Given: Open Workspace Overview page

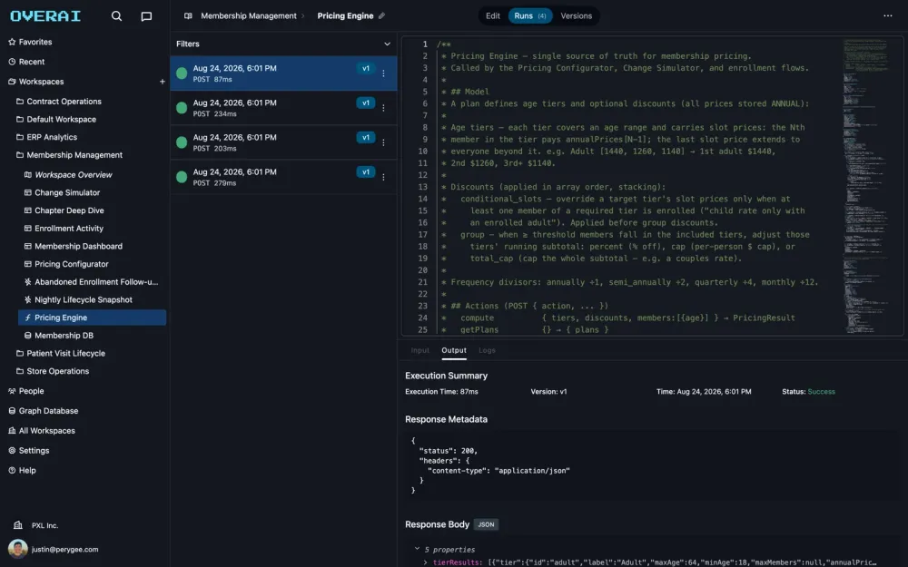Looking at the screenshot, I should (73, 175).
